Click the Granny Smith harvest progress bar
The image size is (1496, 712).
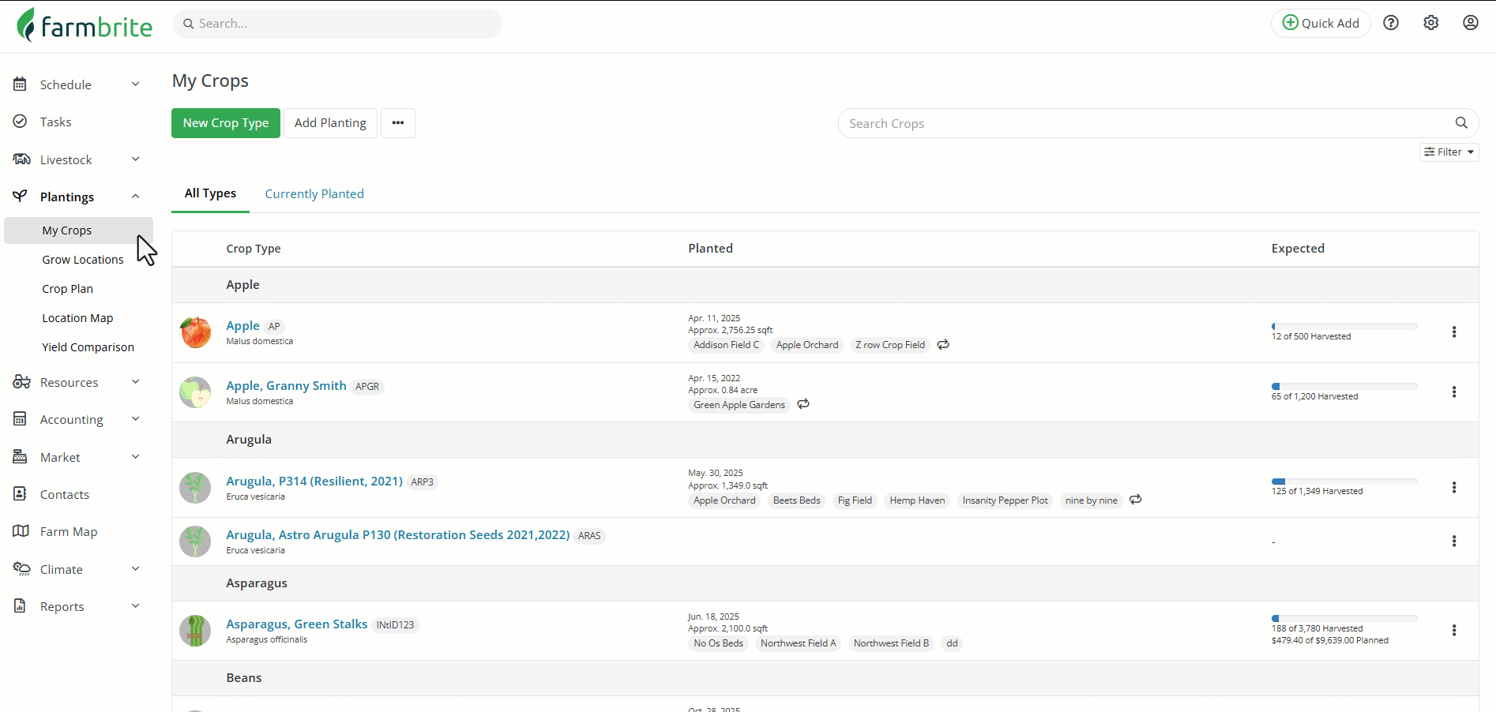pos(1344,386)
